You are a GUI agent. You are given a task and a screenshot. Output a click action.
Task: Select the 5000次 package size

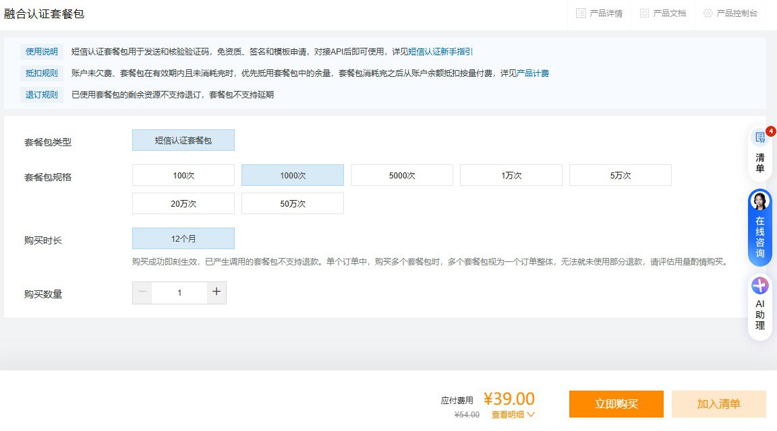(402, 175)
